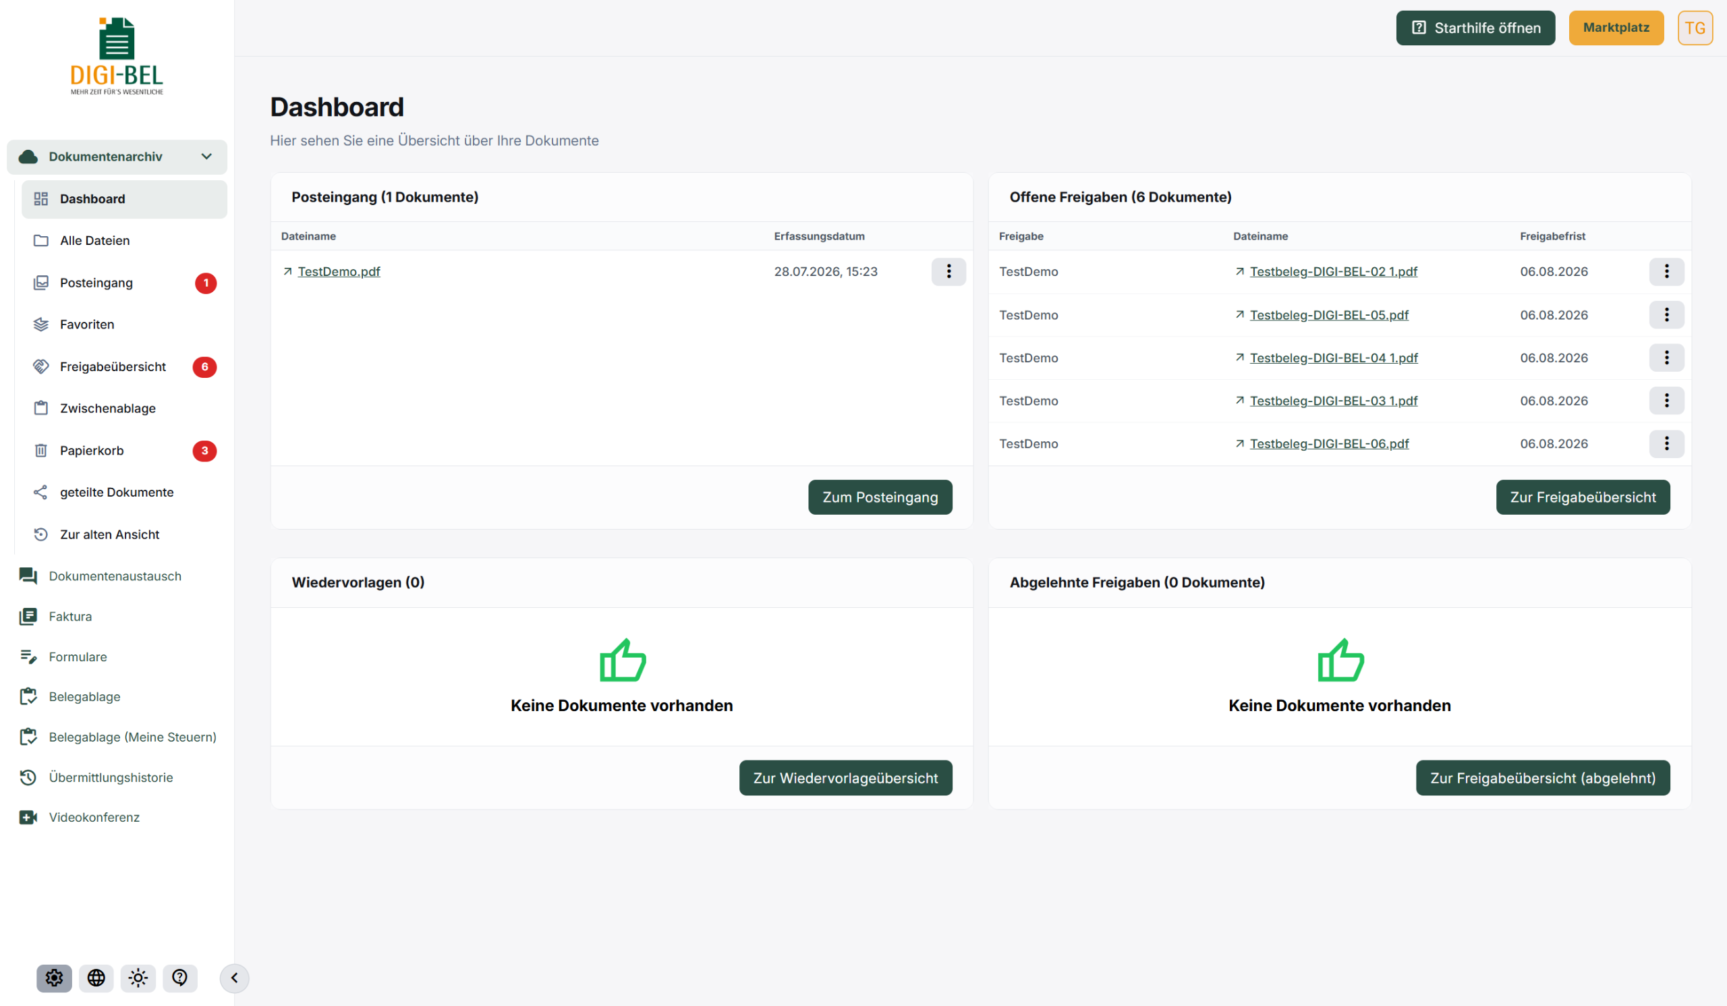Viewport: 1727px width, 1006px height.
Task: Click the Freigabefrist column header
Action: coord(1552,236)
